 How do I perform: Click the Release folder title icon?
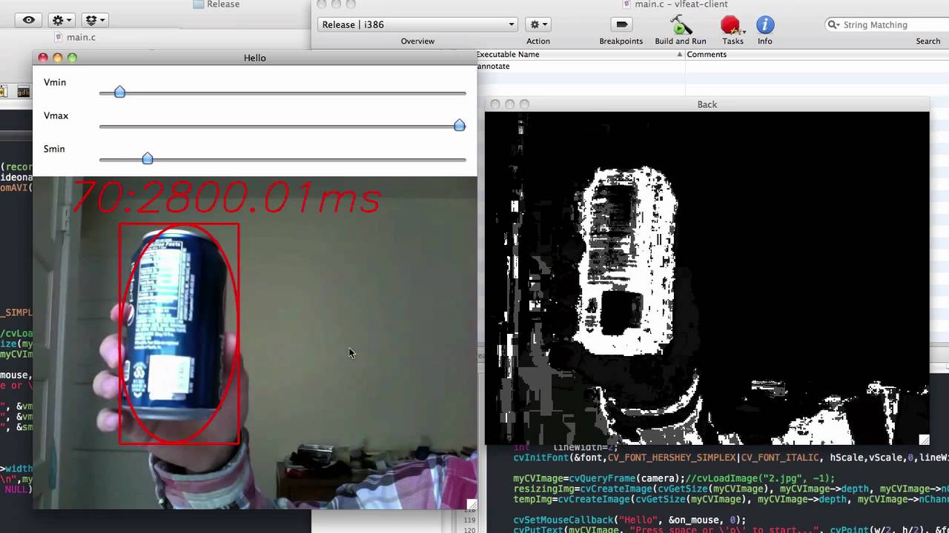199,4
